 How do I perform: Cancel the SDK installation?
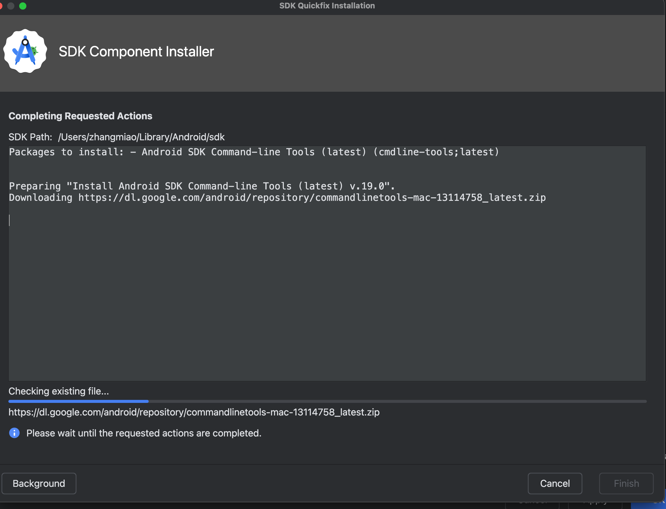click(555, 483)
